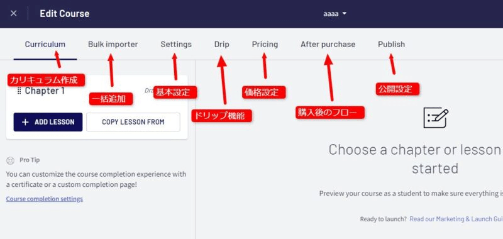Image resolution: width=503 pixels, height=239 pixels.
Task: Click the COPY LESSON FROM button
Action: point(133,122)
